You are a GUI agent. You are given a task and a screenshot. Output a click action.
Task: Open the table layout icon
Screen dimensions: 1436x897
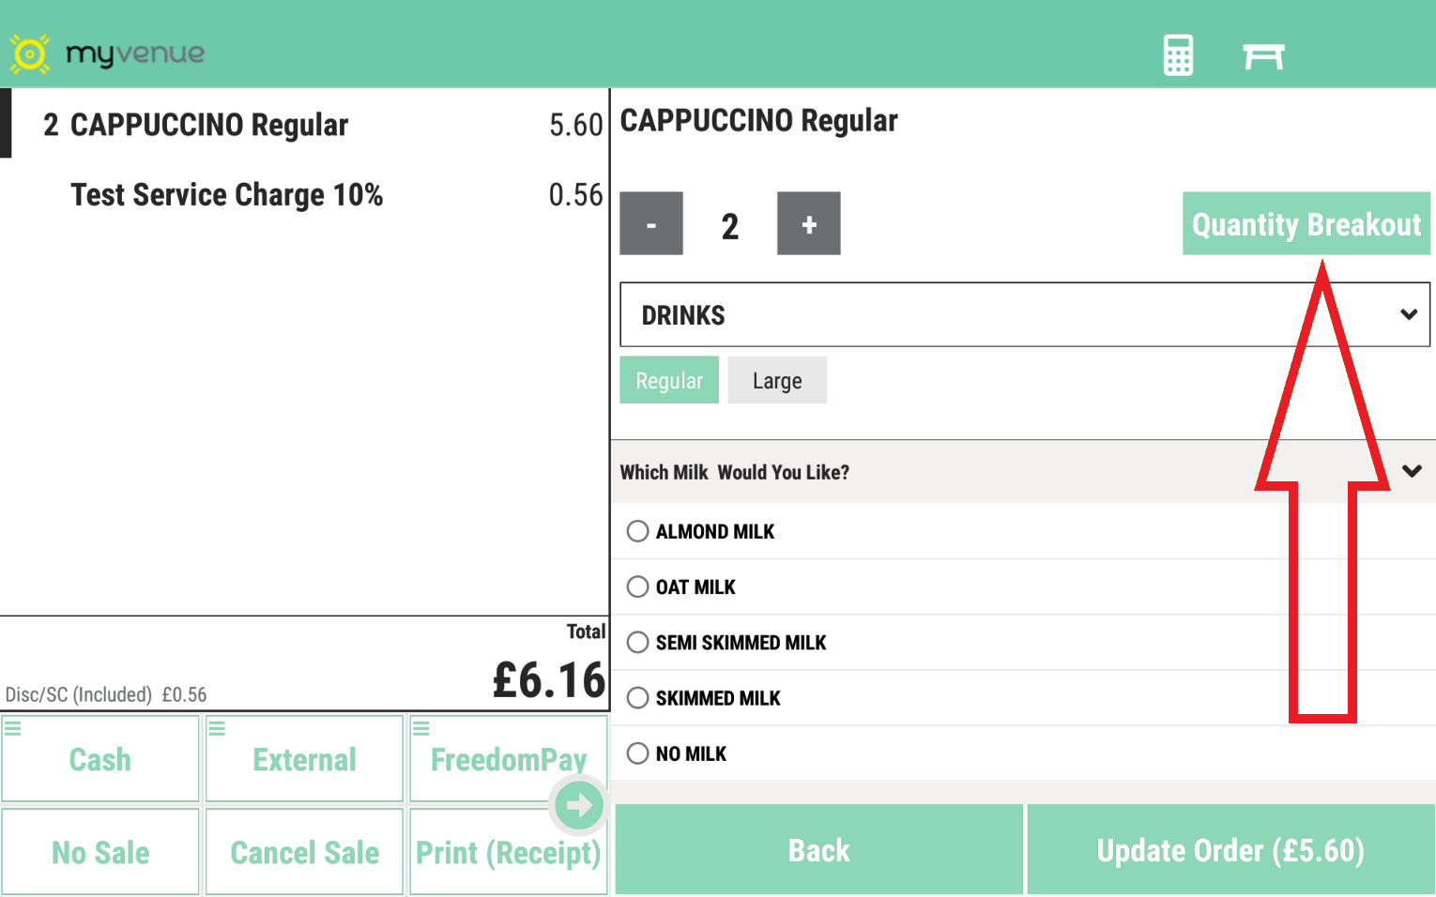1262,56
